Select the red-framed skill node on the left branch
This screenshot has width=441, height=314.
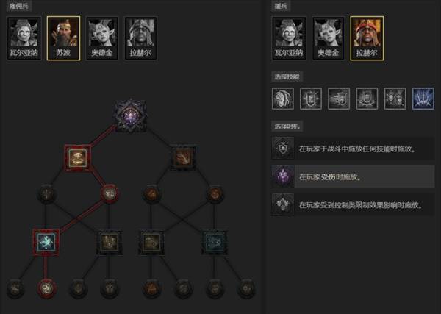click(x=78, y=158)
